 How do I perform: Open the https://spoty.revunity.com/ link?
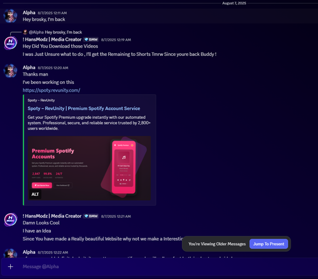pos(52,90)
